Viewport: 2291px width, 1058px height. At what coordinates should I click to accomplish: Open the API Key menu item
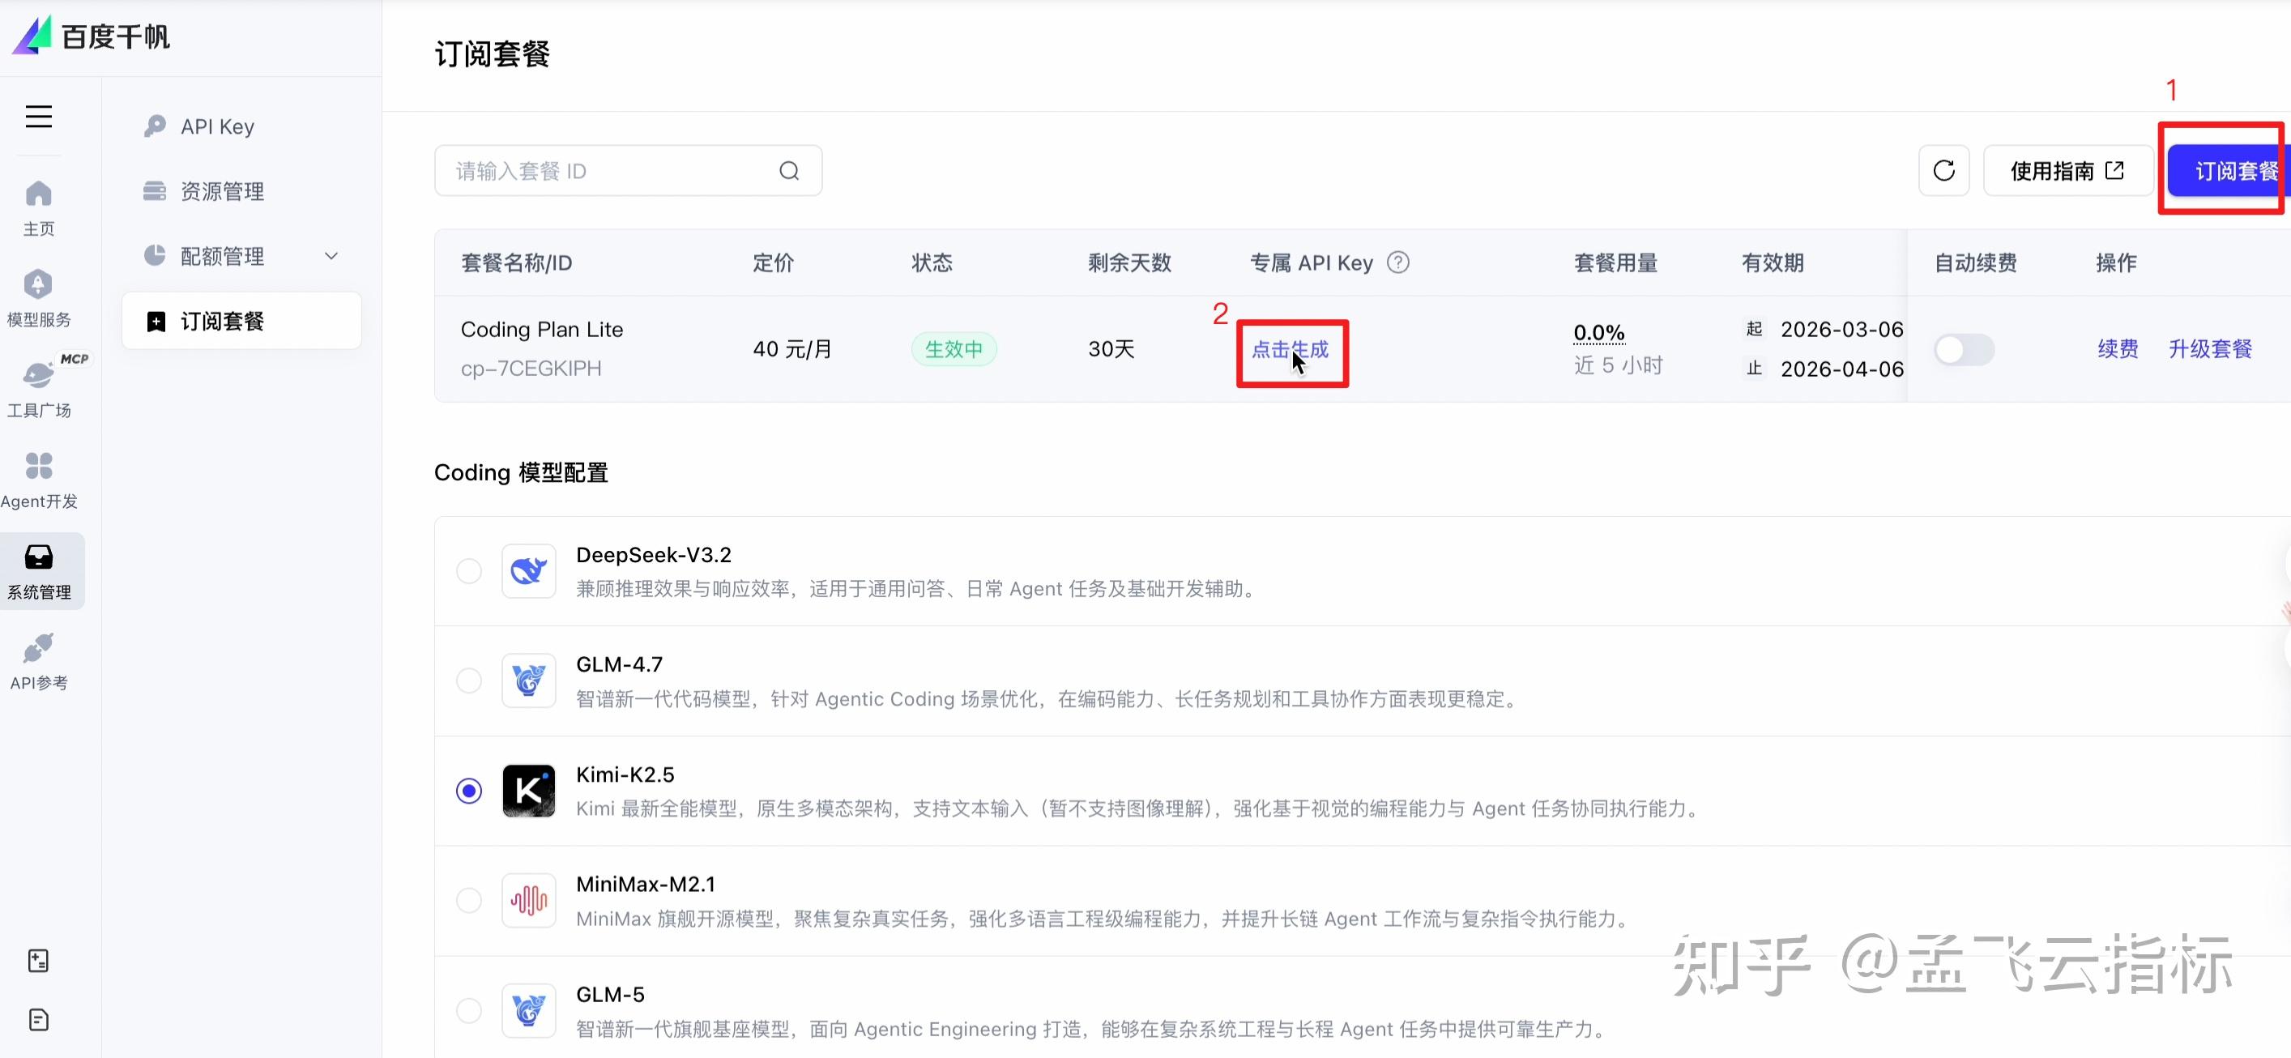point(217,126)
